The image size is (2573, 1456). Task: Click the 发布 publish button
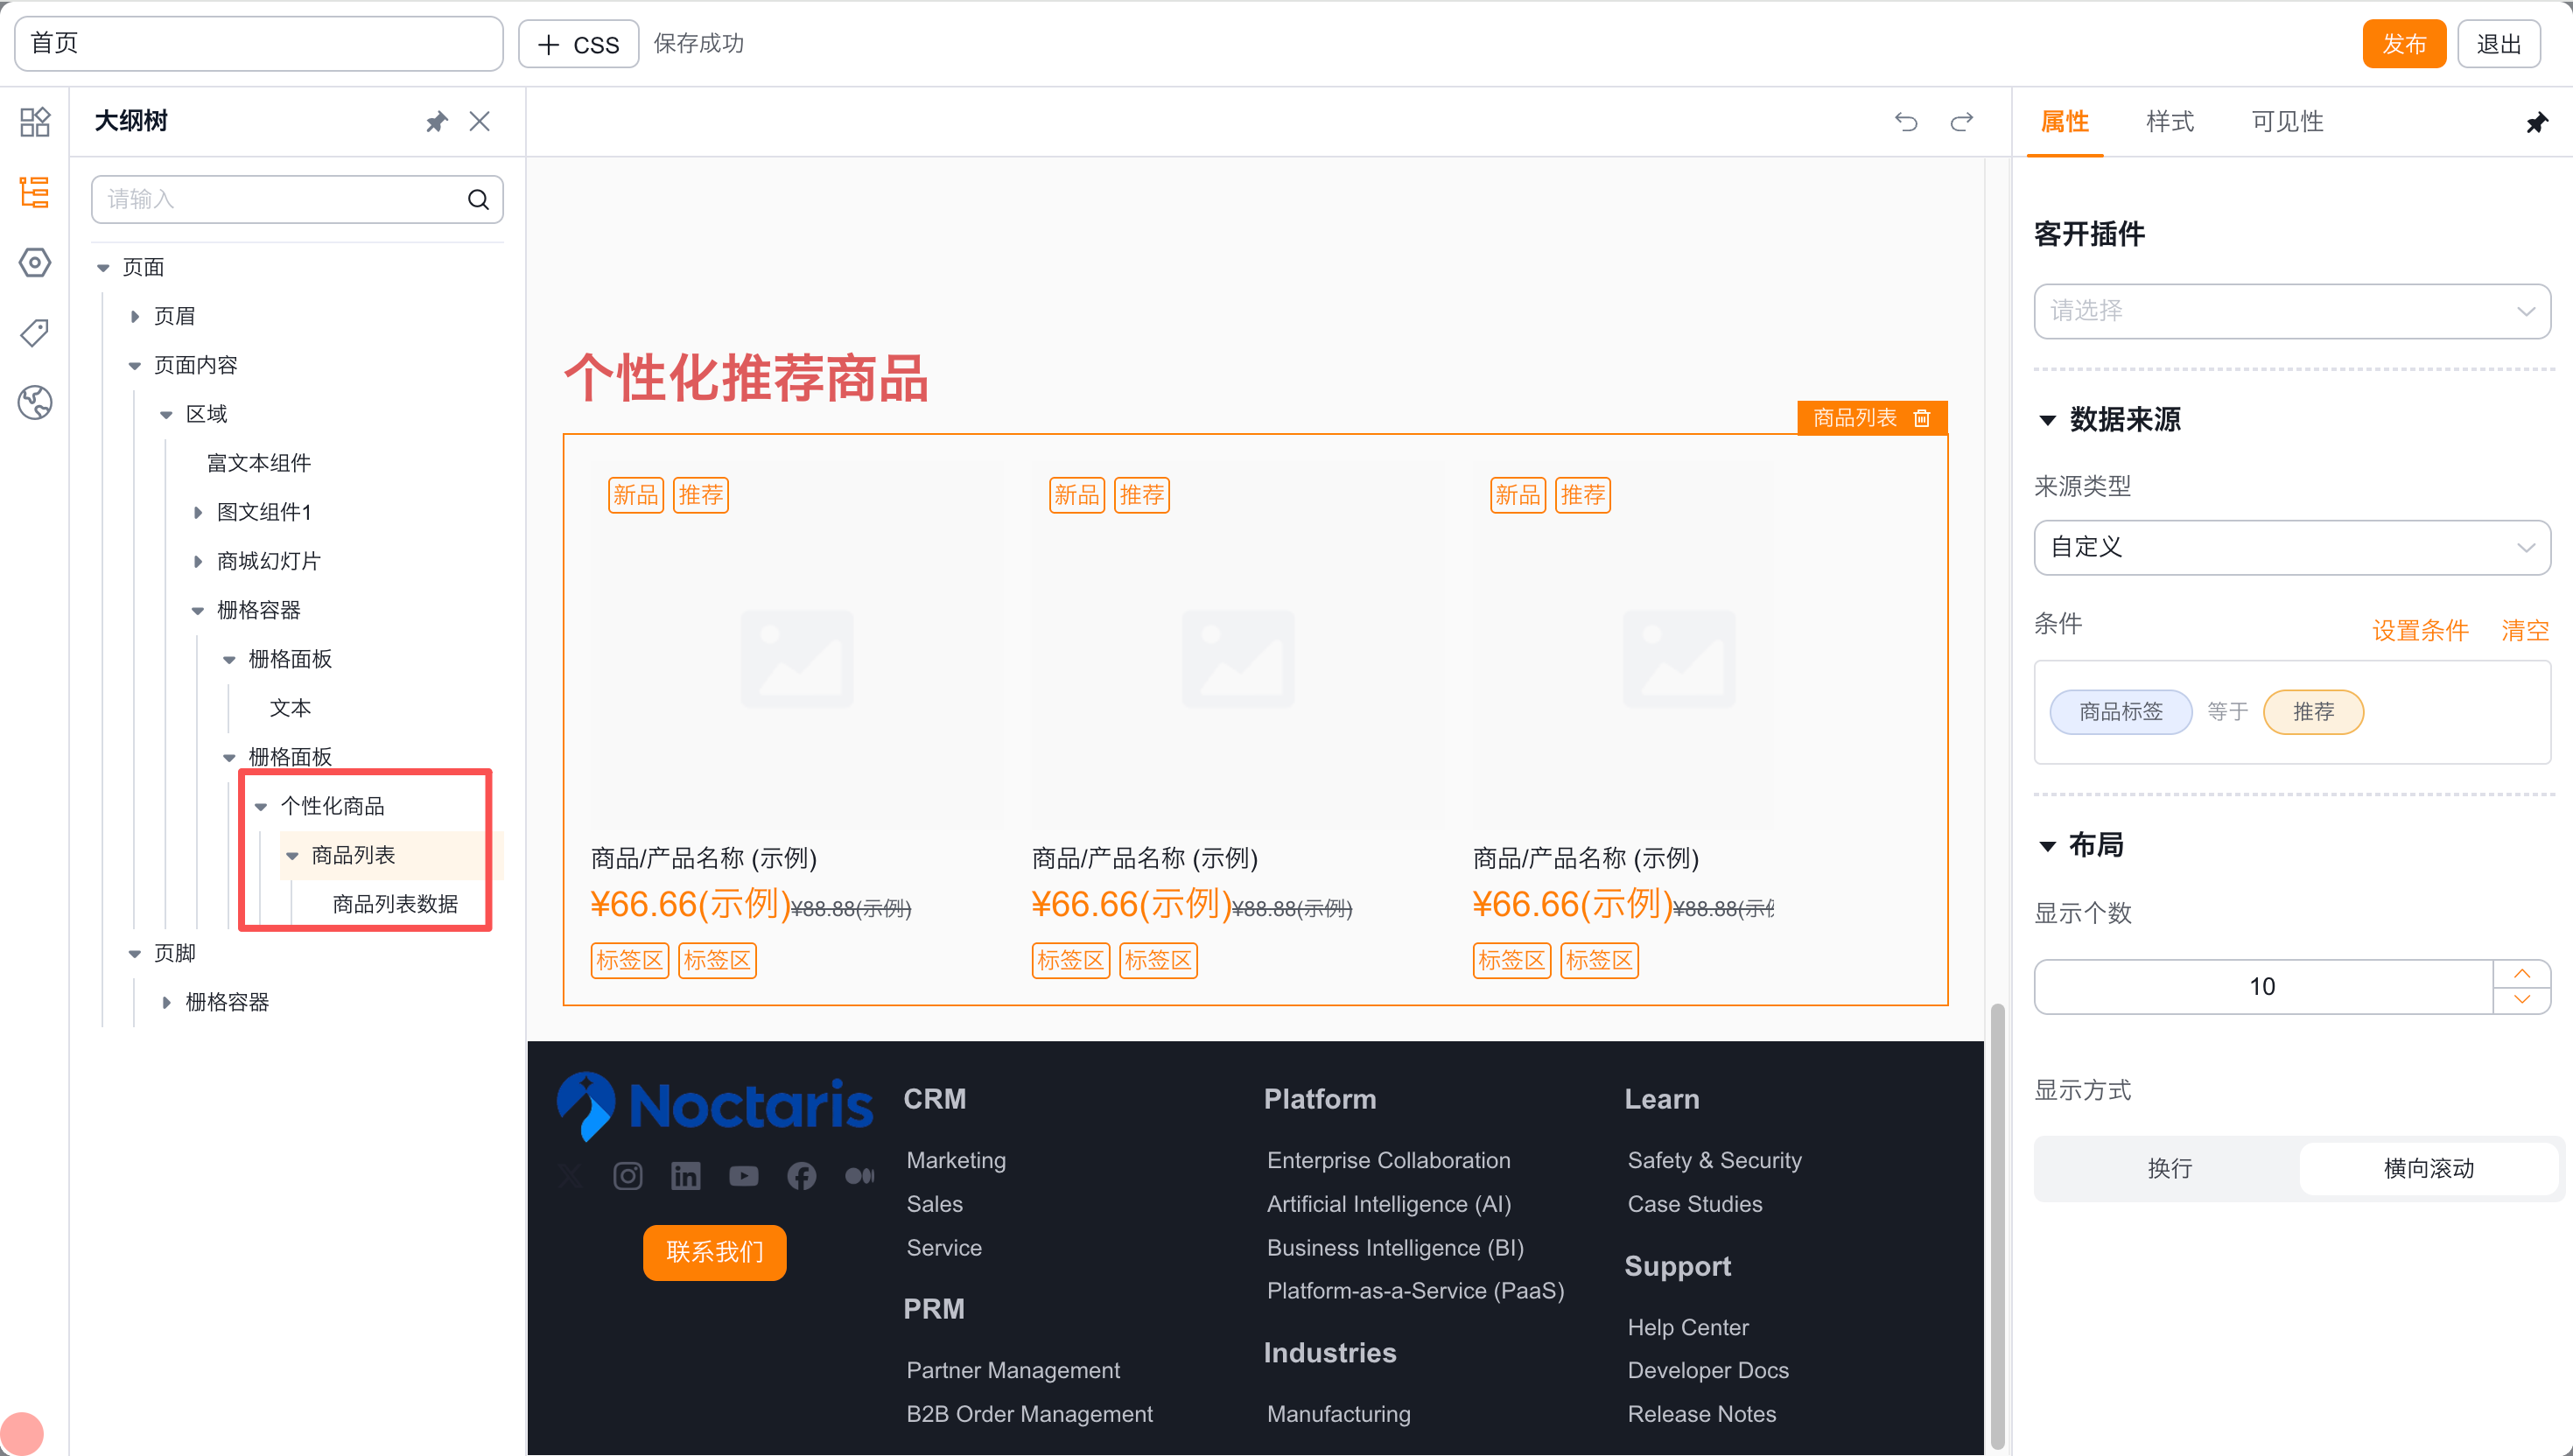point(2403,44)
